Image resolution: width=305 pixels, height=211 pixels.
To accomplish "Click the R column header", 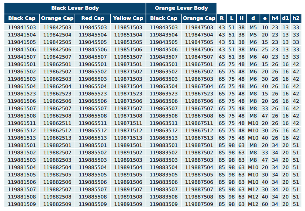I will pos(222,18).
